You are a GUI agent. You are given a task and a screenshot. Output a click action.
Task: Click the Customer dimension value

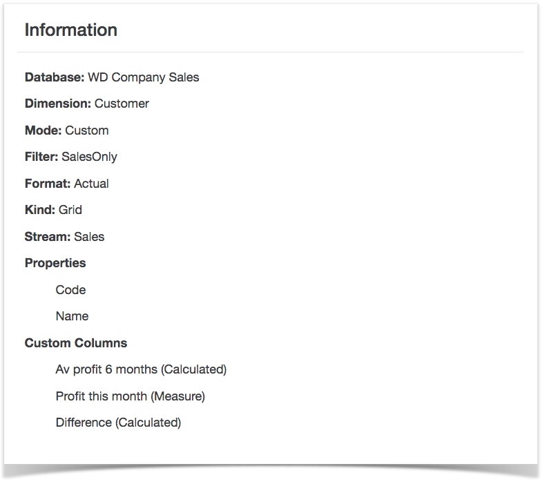(122, 104)
